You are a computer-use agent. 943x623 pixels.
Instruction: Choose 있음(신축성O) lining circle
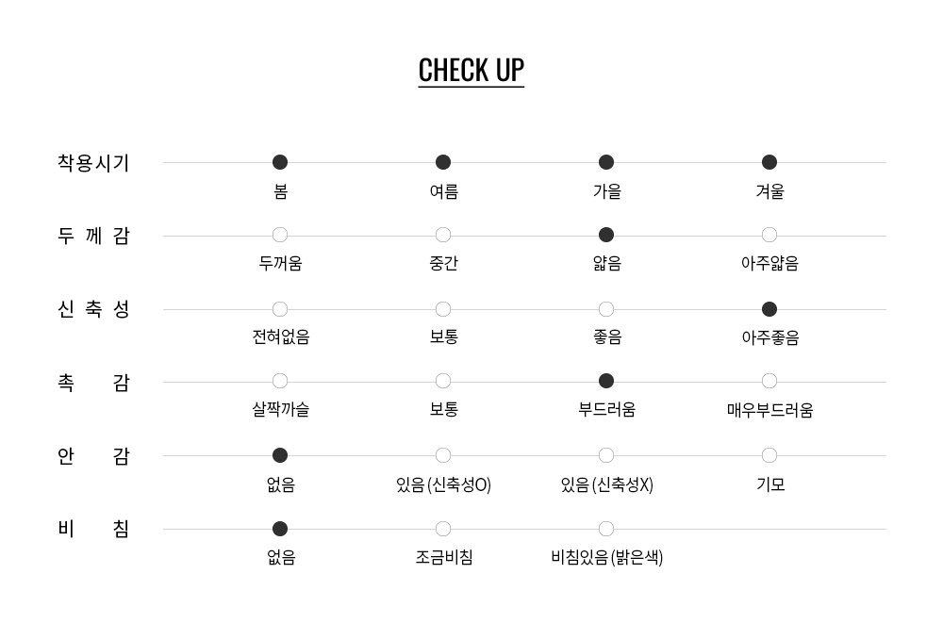point(443,455)
